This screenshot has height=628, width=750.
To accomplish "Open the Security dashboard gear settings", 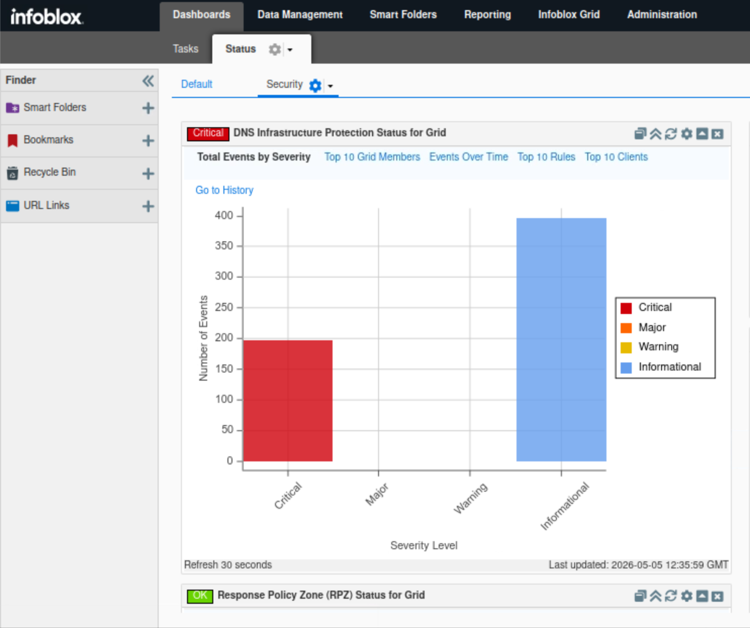I will coord(315,85).
